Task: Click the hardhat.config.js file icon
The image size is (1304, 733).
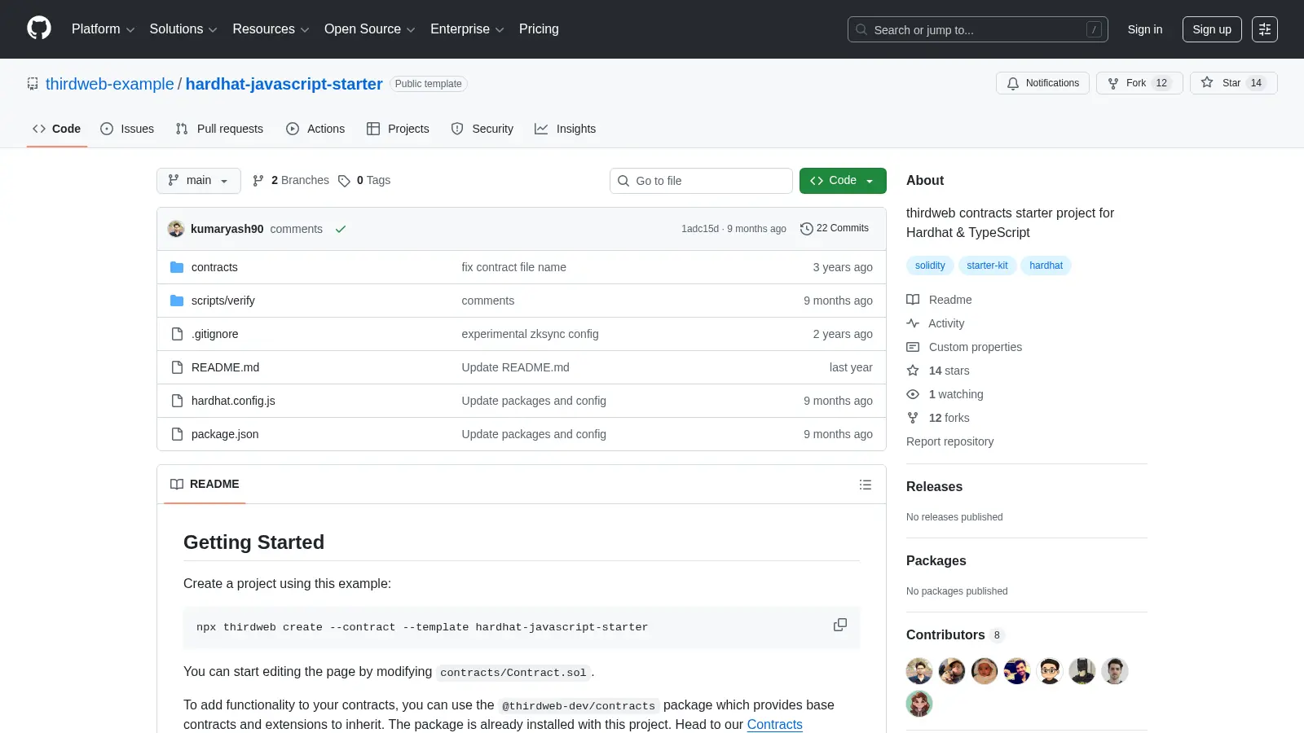Action: (177, 401)
